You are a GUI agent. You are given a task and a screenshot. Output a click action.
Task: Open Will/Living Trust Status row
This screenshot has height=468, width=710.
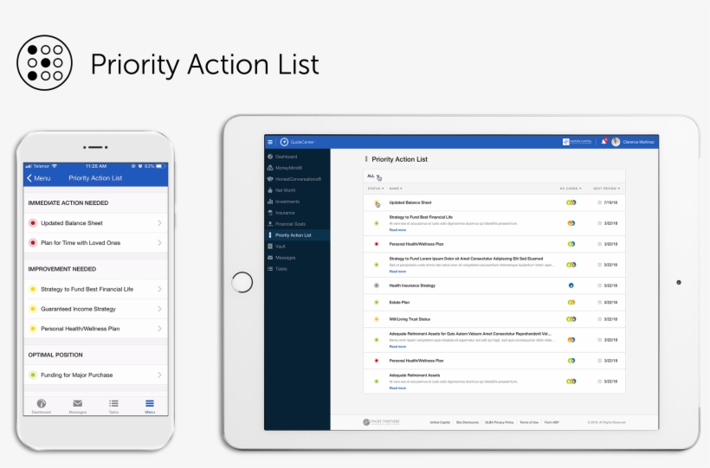click(x=494, y=319)
